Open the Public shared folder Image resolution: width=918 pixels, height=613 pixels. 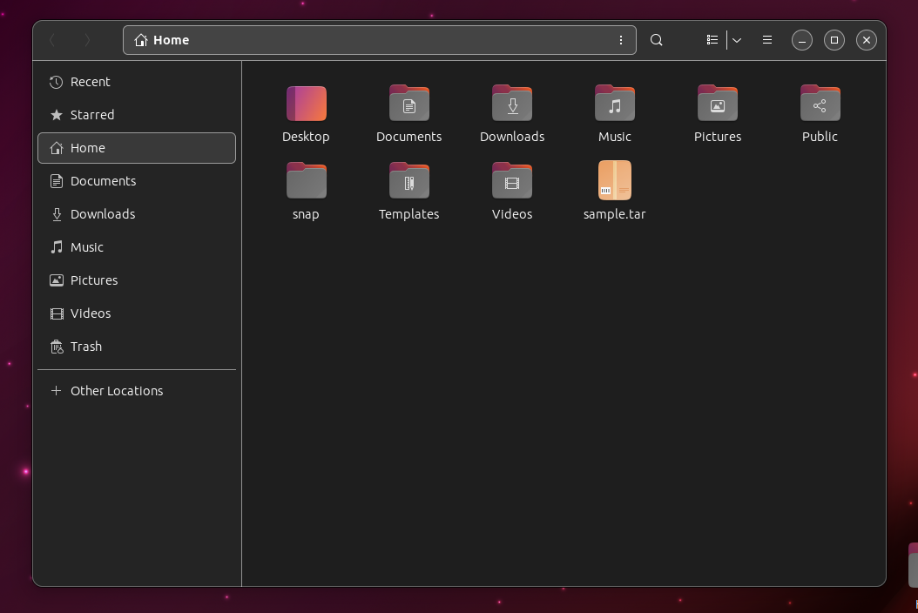[820, 103]
